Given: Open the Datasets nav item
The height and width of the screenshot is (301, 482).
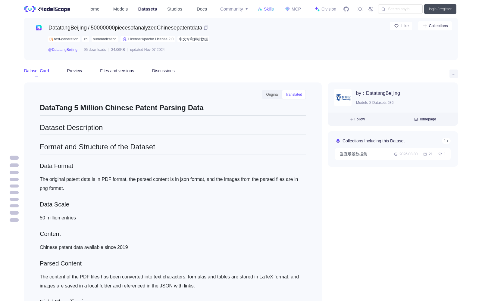Looking at the screenshot, I should tap(148, 9).
